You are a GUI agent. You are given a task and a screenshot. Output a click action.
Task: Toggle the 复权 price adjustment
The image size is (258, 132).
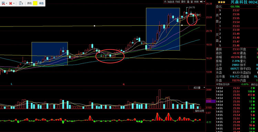coord(183,2)
